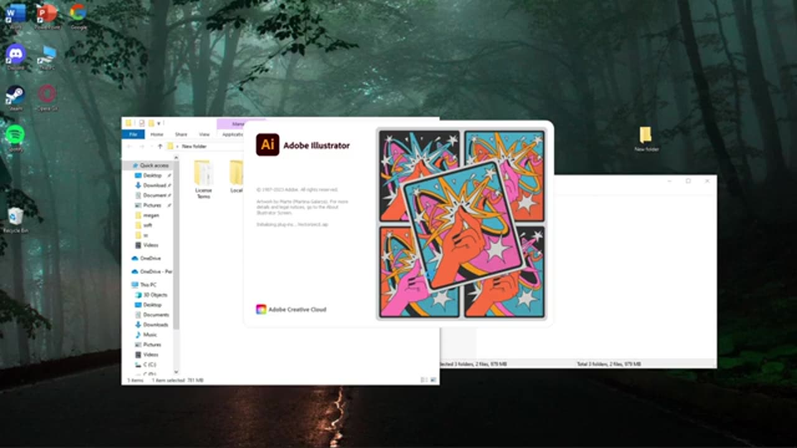797x448 pixels.
Task: Open Pictures under This PC
Action: click(x=148, y=345)
